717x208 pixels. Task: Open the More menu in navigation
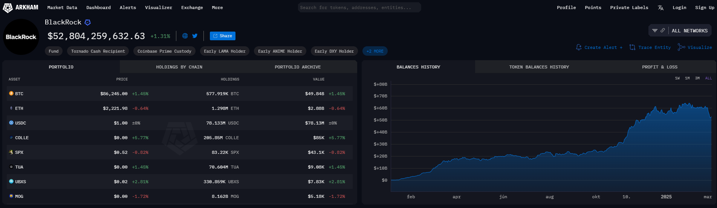pos(217,8)
